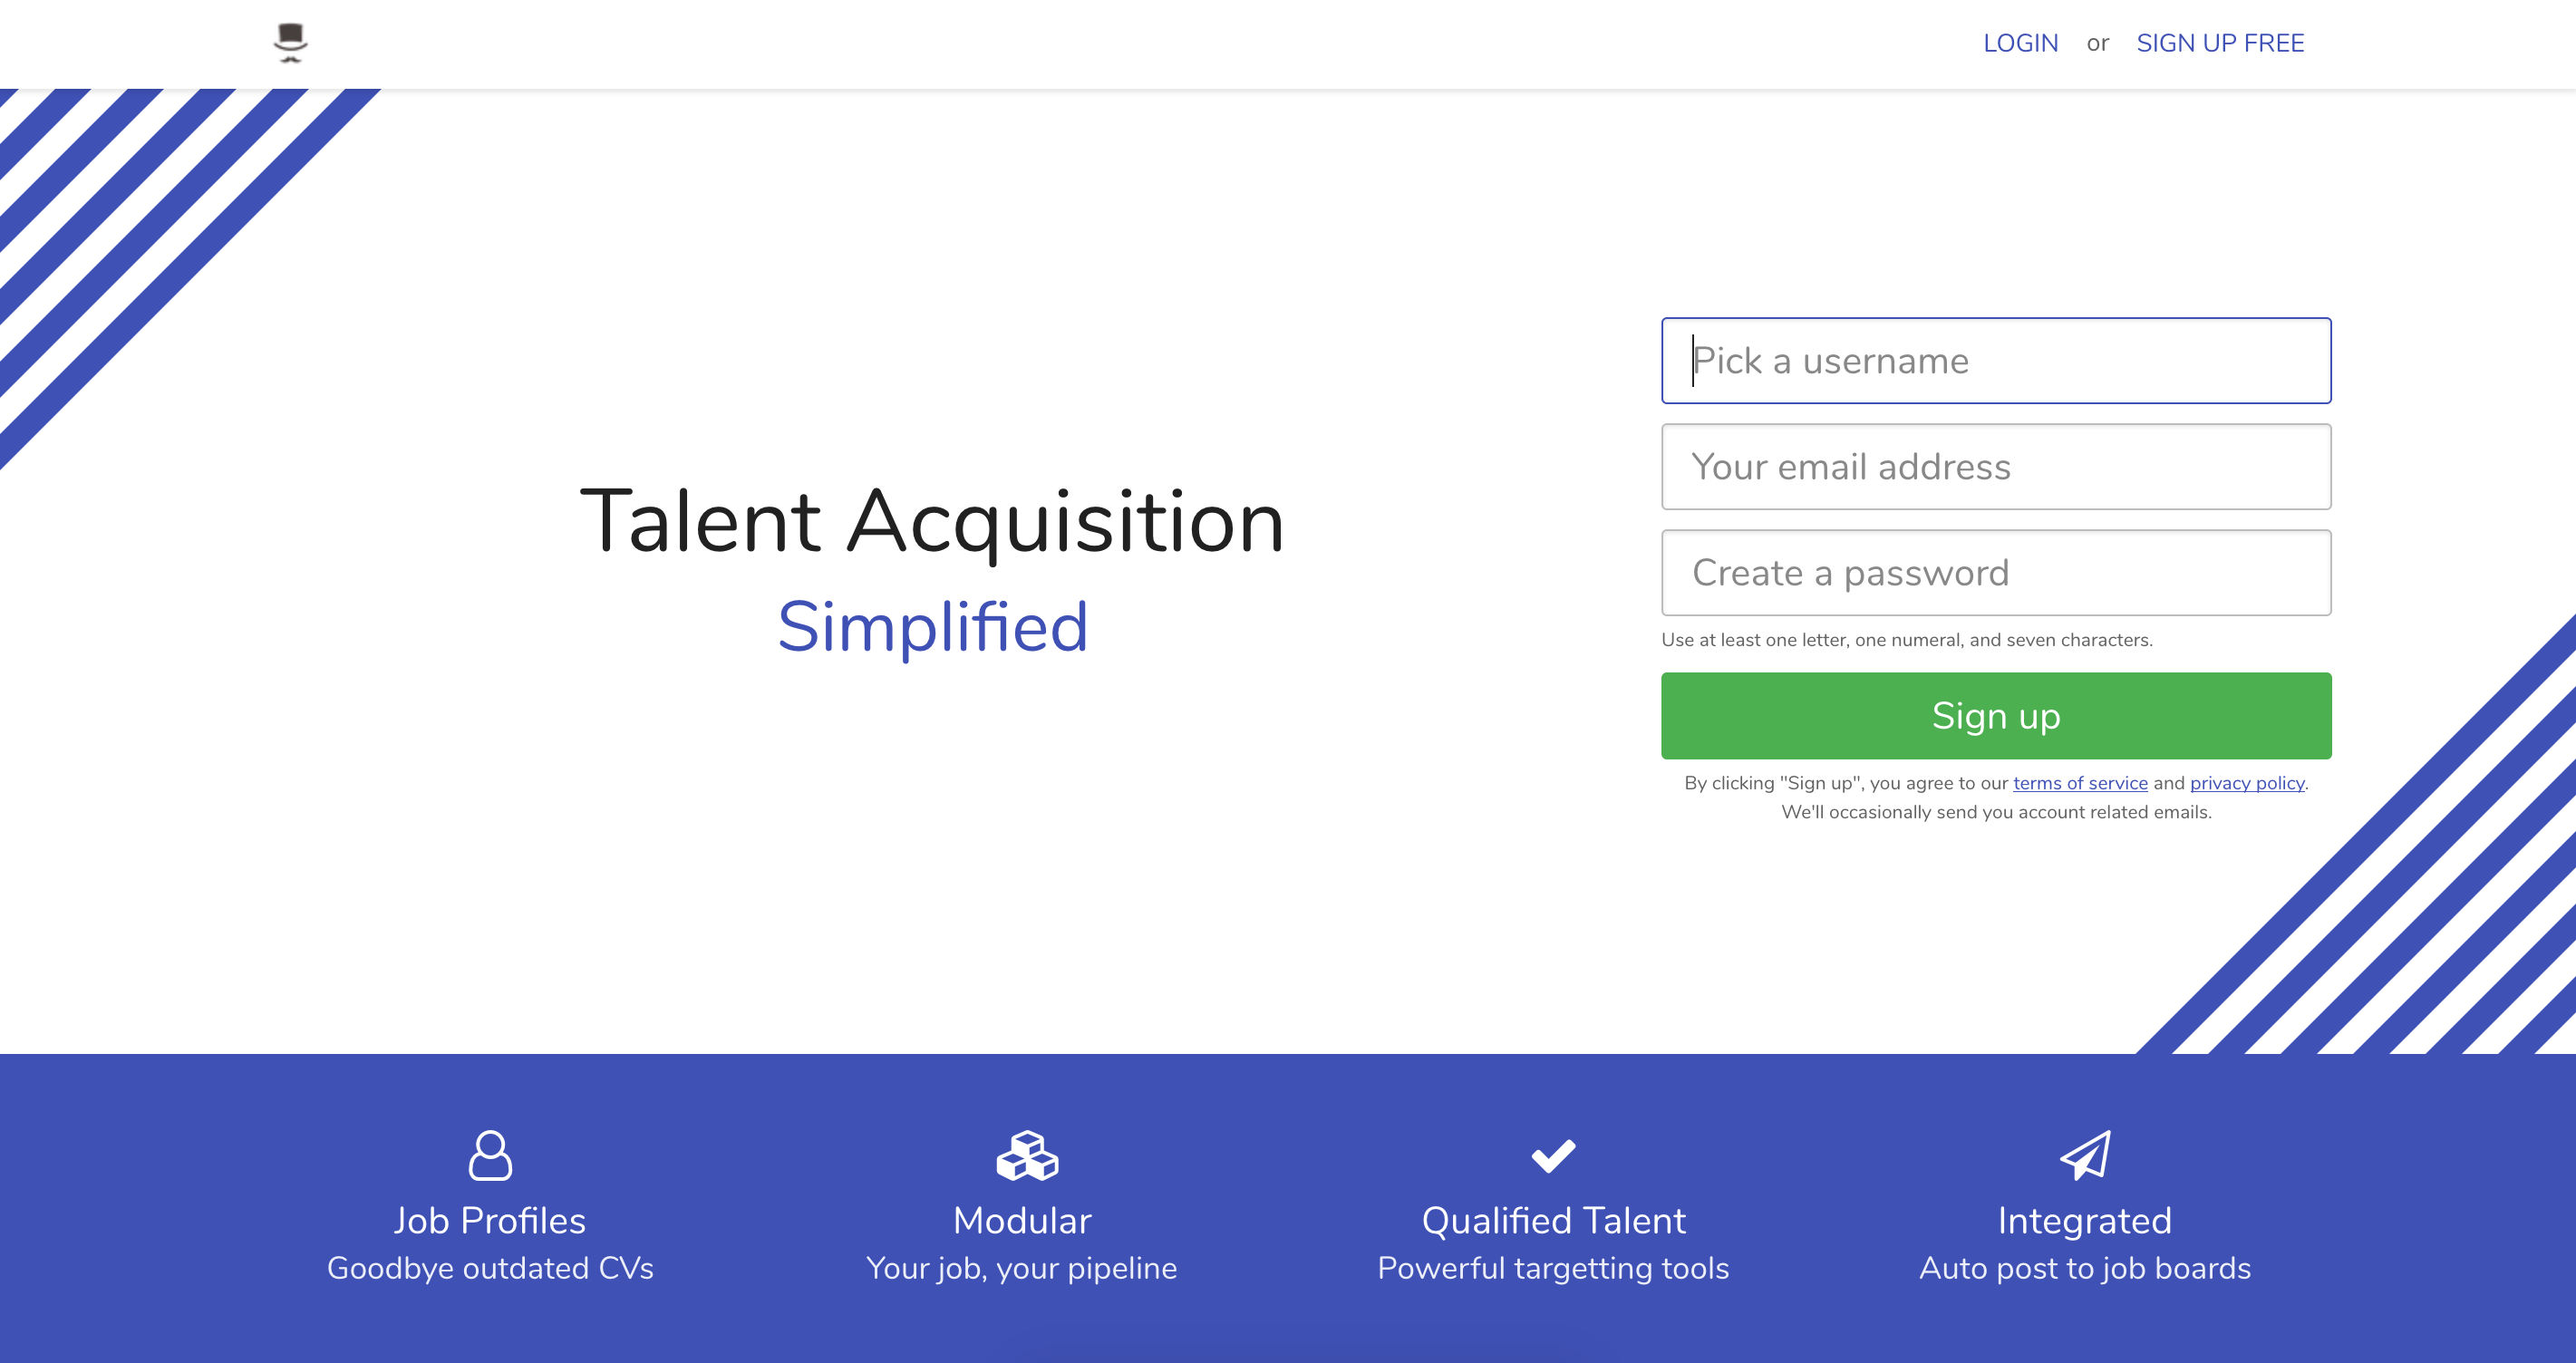This screenshot has width=2576, height=1363.
Task: Click the Your email address field
Action: tap(1996, 467)
